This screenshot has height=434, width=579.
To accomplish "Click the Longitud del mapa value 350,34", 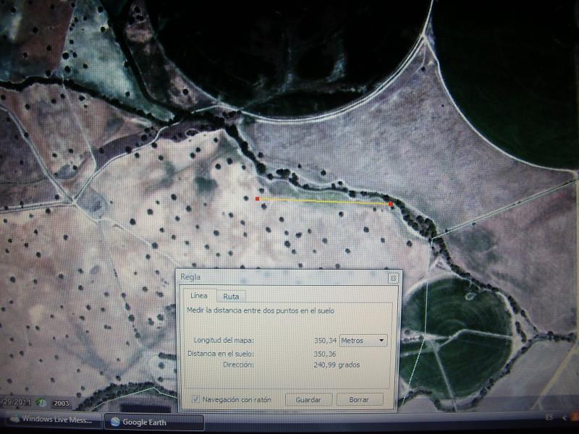I will pyautogui.click(x=325, y=340).
